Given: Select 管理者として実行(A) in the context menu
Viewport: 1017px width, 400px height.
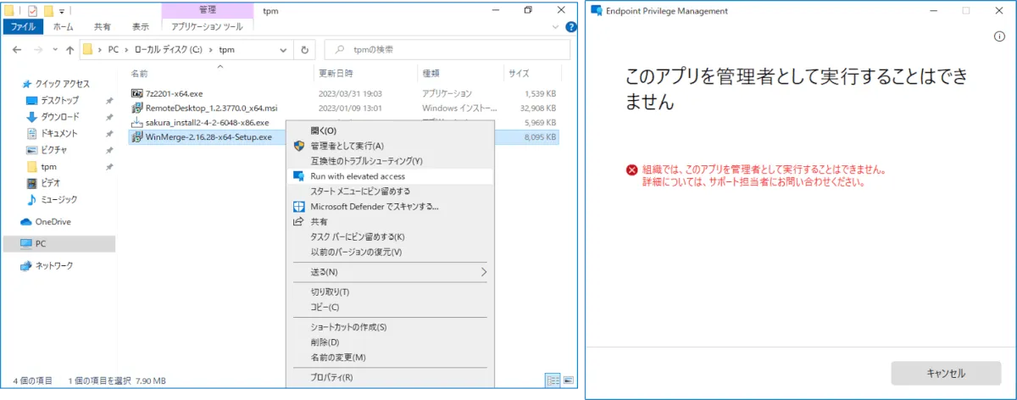Looking at the screenshot, I should [x=347, y=146].
